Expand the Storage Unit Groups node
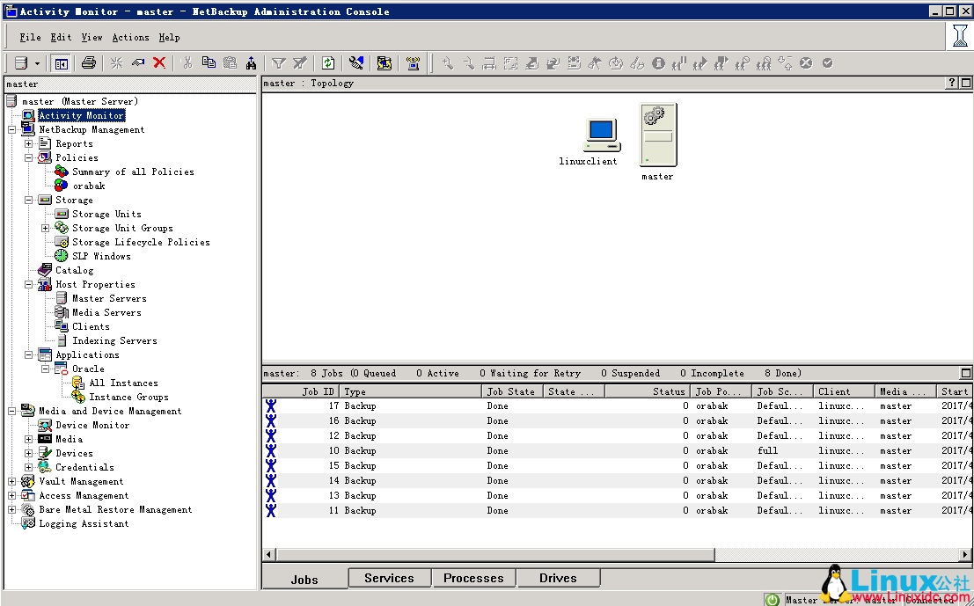The width and height of the screenshot is (974, 606). [45, 228]
